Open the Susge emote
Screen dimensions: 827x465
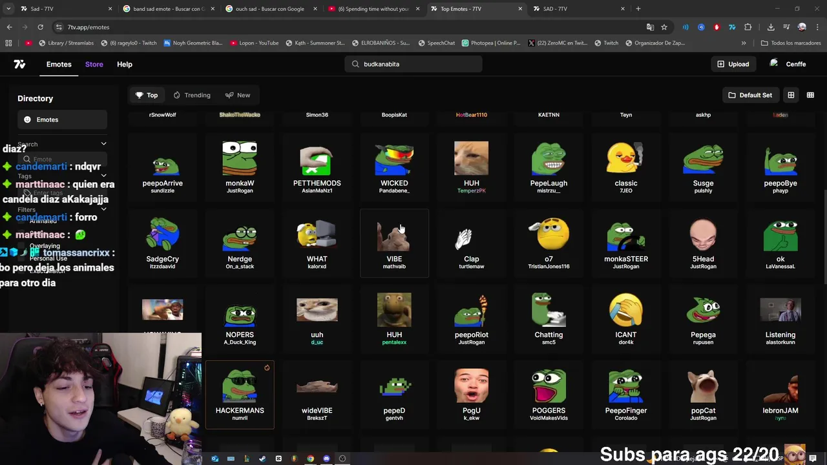703,168
